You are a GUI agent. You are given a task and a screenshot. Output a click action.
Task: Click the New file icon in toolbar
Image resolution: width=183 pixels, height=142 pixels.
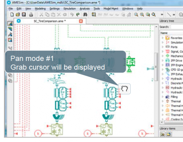coord(12,14)
